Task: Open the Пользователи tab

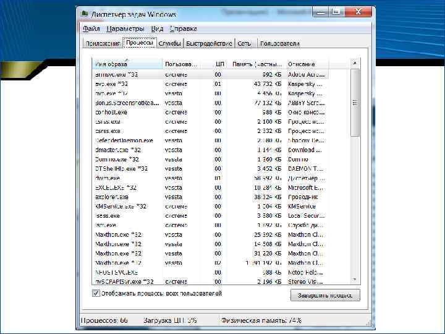Action: (x=279, y=43)
